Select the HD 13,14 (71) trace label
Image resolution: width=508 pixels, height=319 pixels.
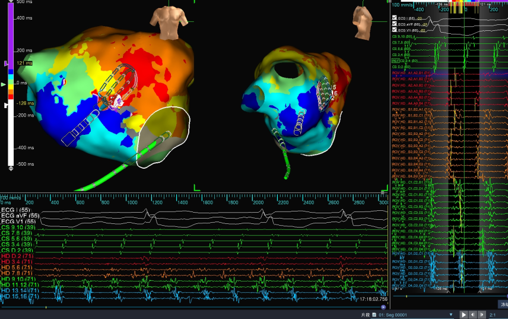(20, 290)
